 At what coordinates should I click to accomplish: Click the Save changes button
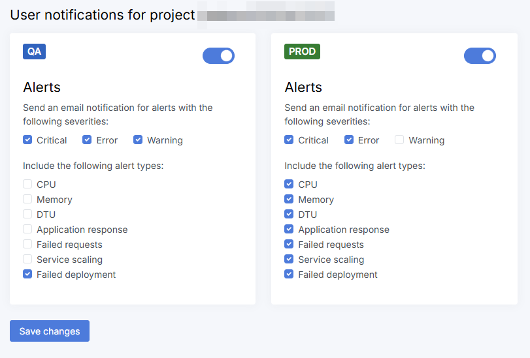(x=50, y=331)
